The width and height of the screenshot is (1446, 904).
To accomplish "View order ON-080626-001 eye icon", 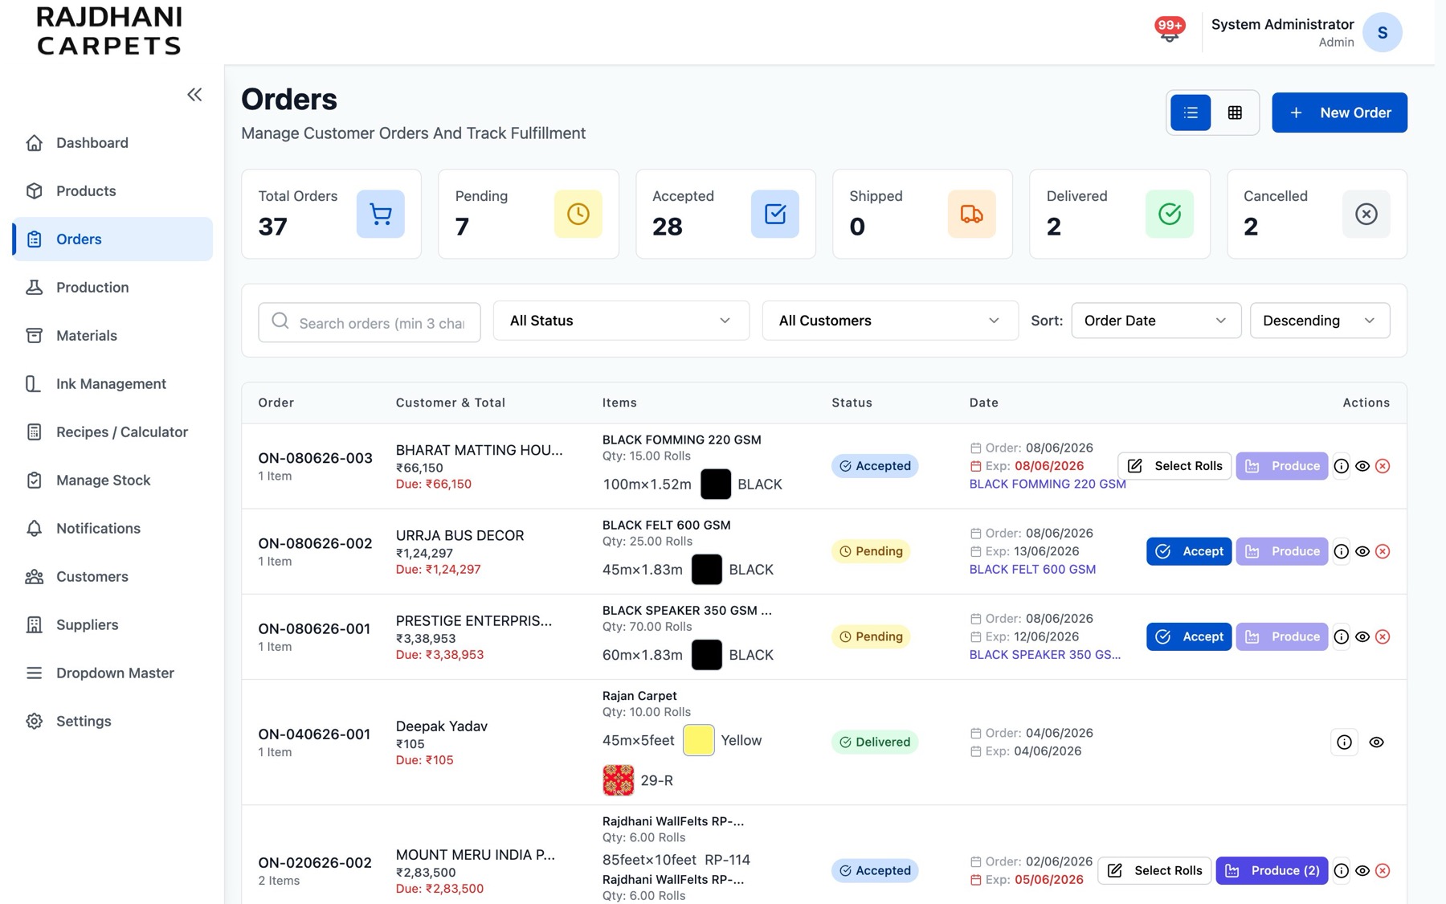I will (1362, 636).
